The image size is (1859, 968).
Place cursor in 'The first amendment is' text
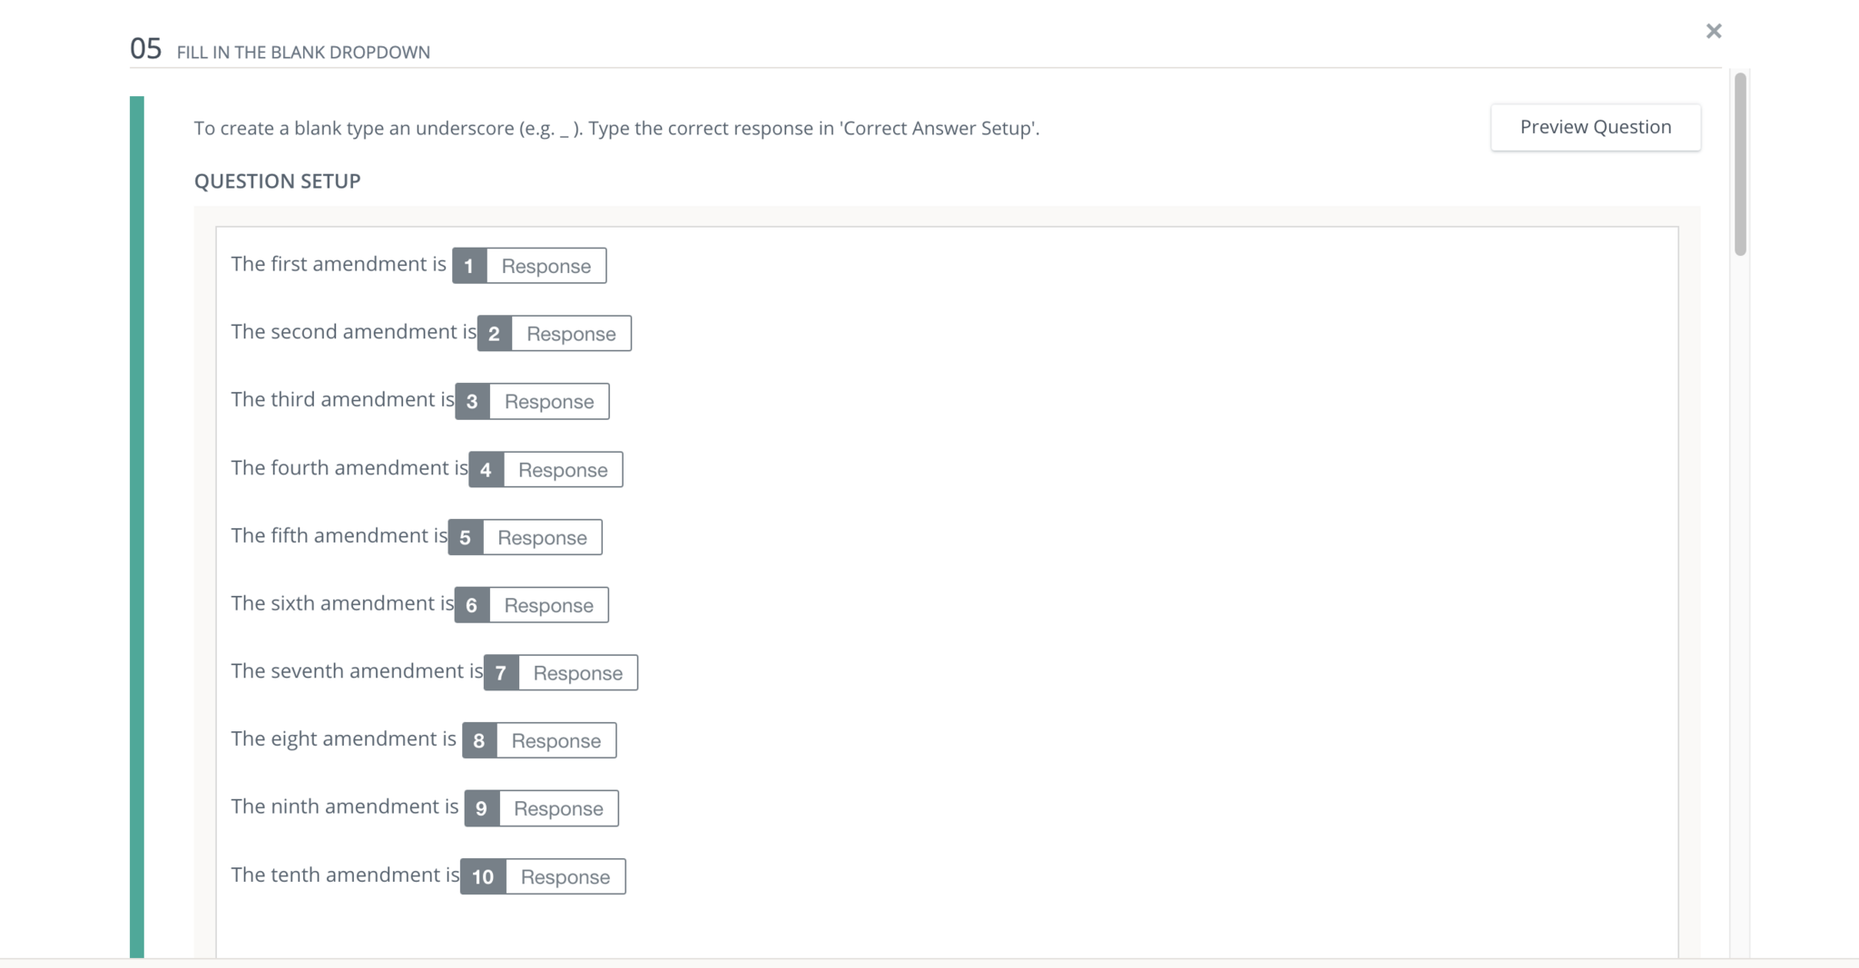click(x=338, y=264)
